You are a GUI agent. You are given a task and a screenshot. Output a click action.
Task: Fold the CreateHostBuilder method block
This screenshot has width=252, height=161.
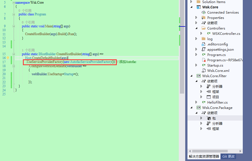pos(14,54)
